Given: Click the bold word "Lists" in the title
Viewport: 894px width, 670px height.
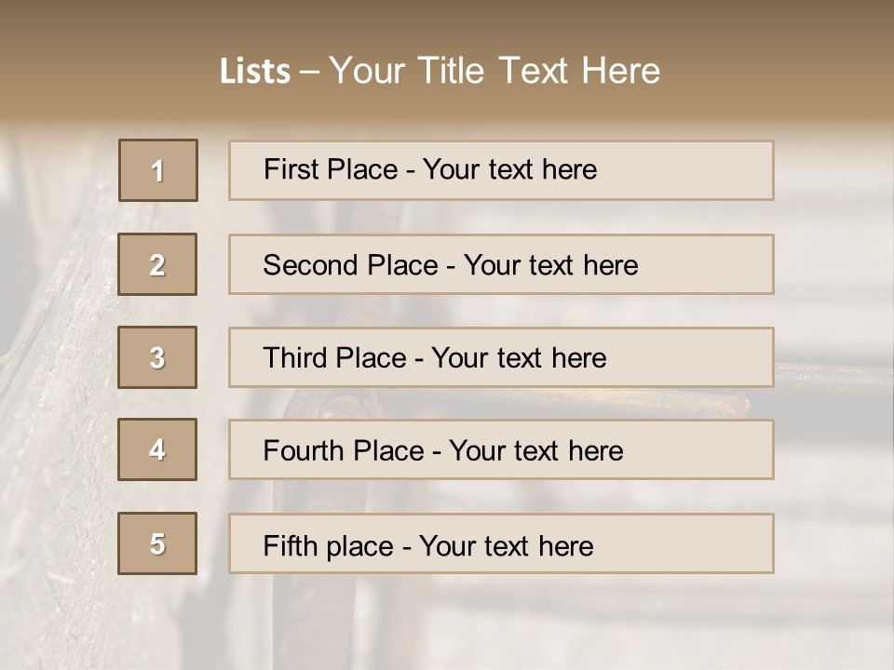Looking at the screenshot, I should coord(255,72).
